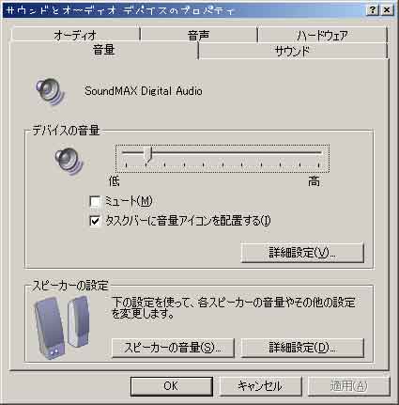Confirm with the OK button
Viewport: 399px width, 405px height.
[172, 386]
